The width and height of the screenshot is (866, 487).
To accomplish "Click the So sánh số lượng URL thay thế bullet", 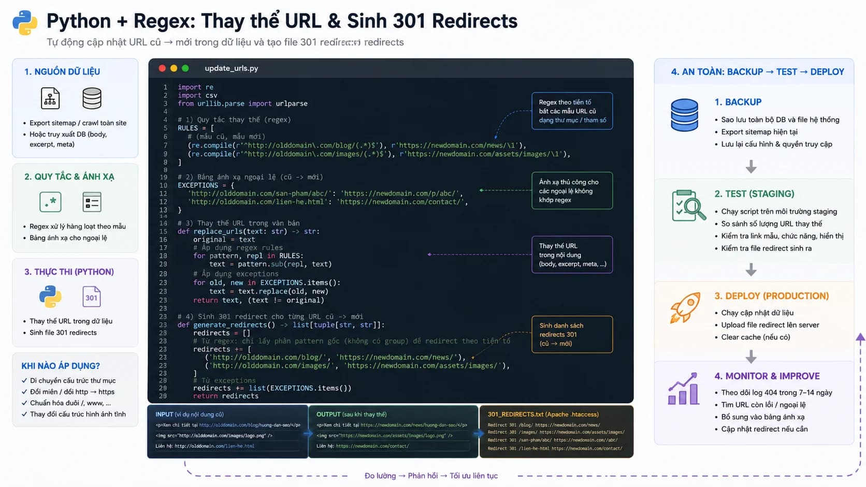I will (772, 224).
